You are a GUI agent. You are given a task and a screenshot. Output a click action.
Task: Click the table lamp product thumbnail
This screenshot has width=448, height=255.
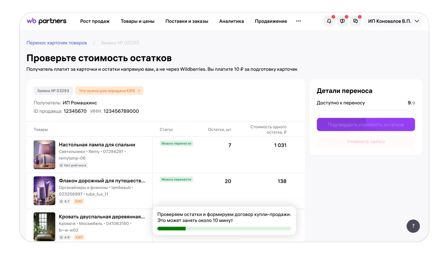point(44,155)
